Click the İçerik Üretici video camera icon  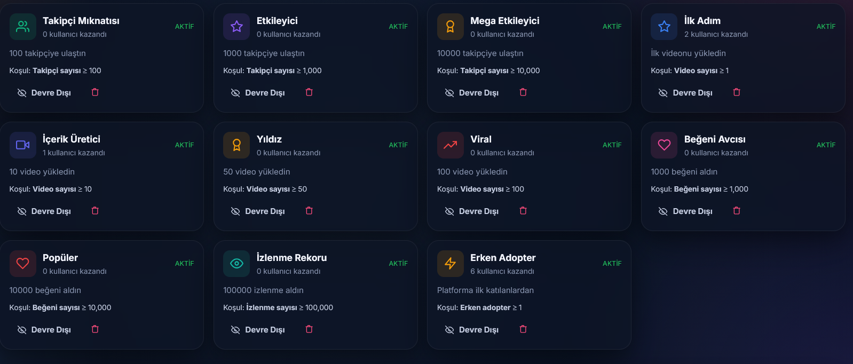pos(23,145)
